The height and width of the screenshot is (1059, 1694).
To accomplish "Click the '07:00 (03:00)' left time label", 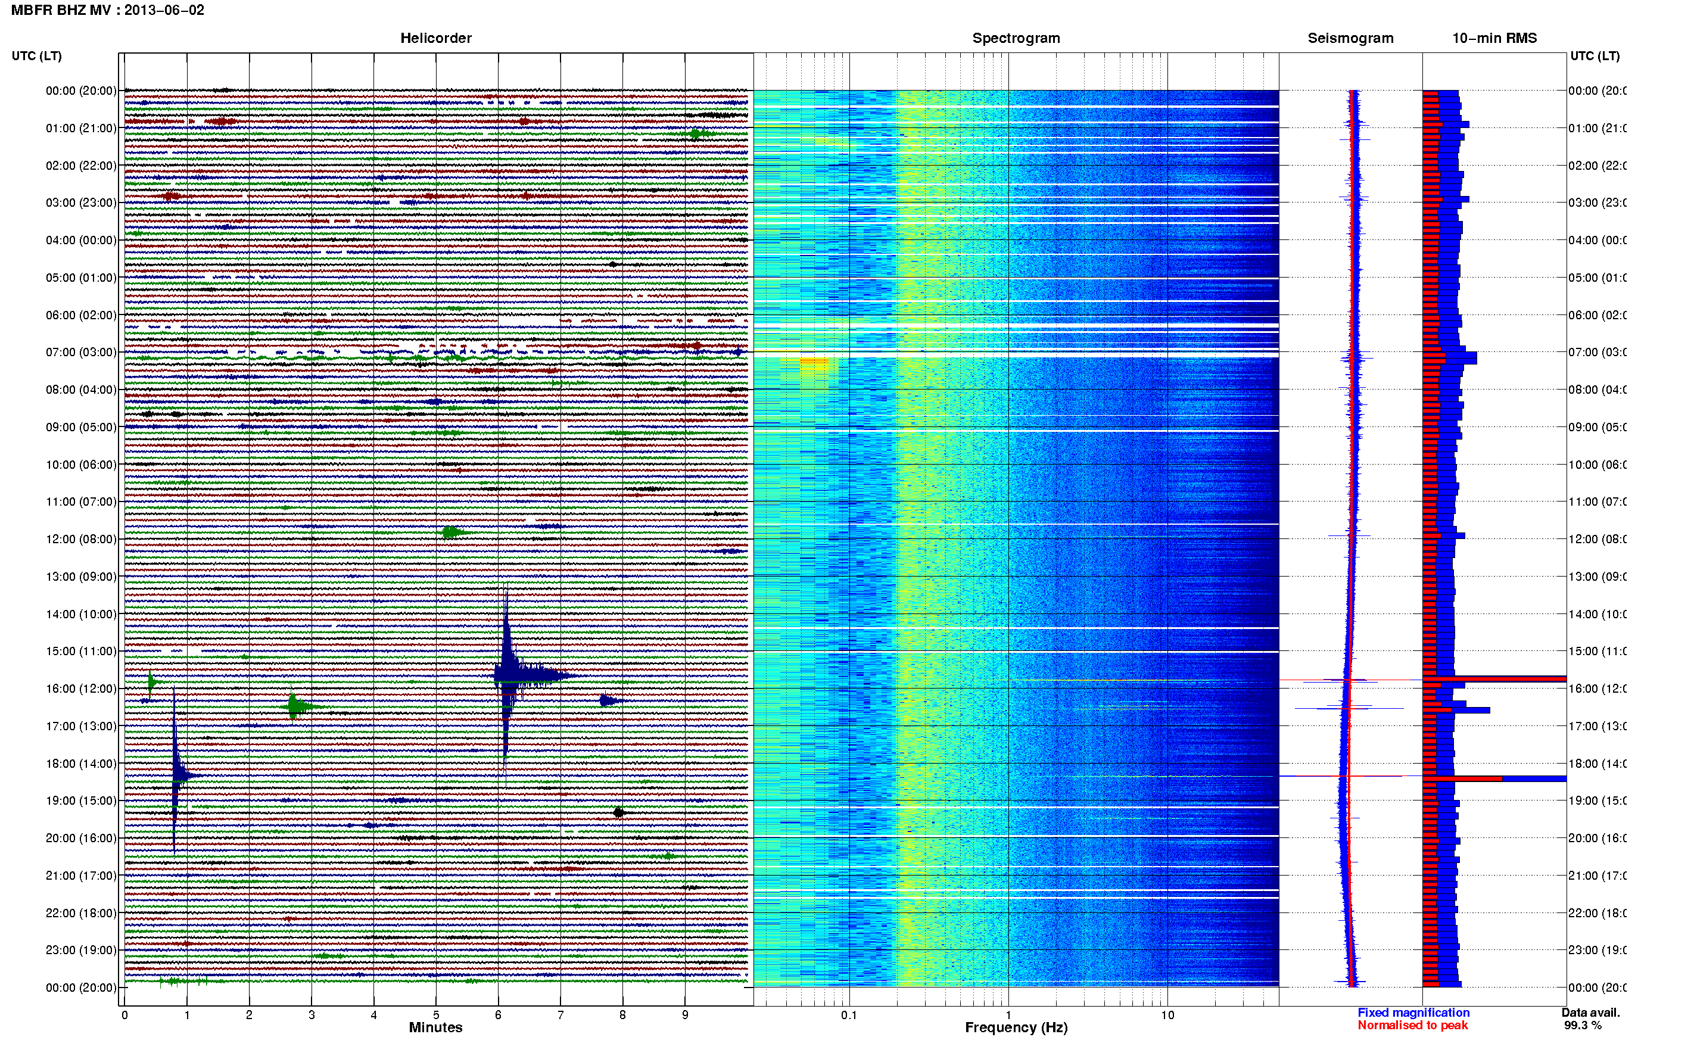I will tap(81, 351).
